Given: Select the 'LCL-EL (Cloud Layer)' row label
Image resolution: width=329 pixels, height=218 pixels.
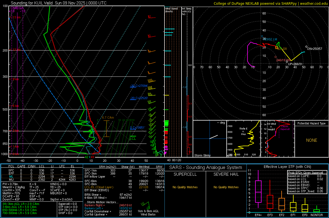Looking at the screenshot, I should 99,187.
